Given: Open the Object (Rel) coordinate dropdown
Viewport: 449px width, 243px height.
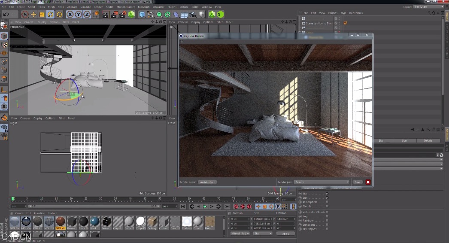Looking at the screenshot, I should click(x=240, y=234).
